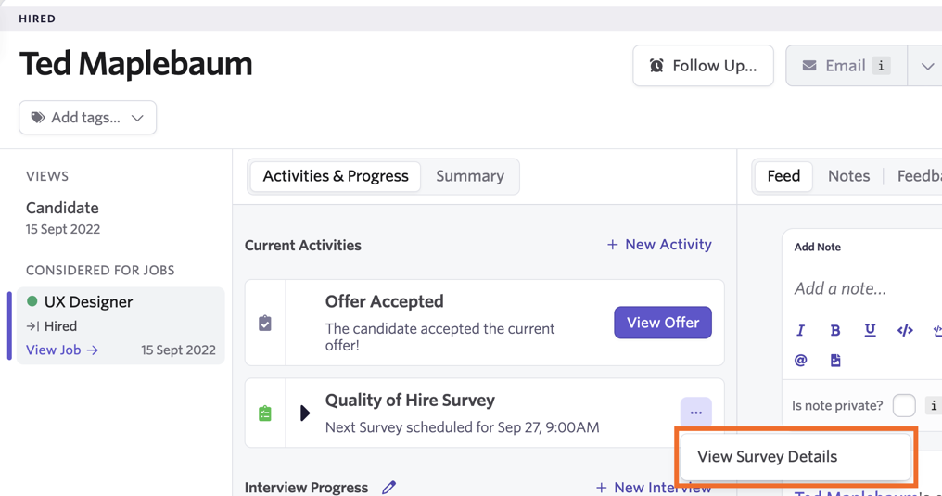Image resolution: width=942 pixels, height=496 pixels.
Task: Click the info icon beside the private note checkbox
Action: click(x=934, y=405)
